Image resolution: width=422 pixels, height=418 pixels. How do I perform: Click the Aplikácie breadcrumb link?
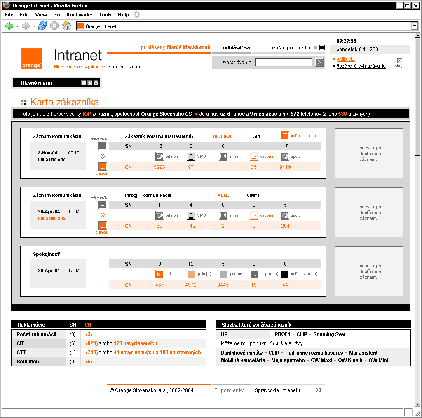[x=94, y=67]
